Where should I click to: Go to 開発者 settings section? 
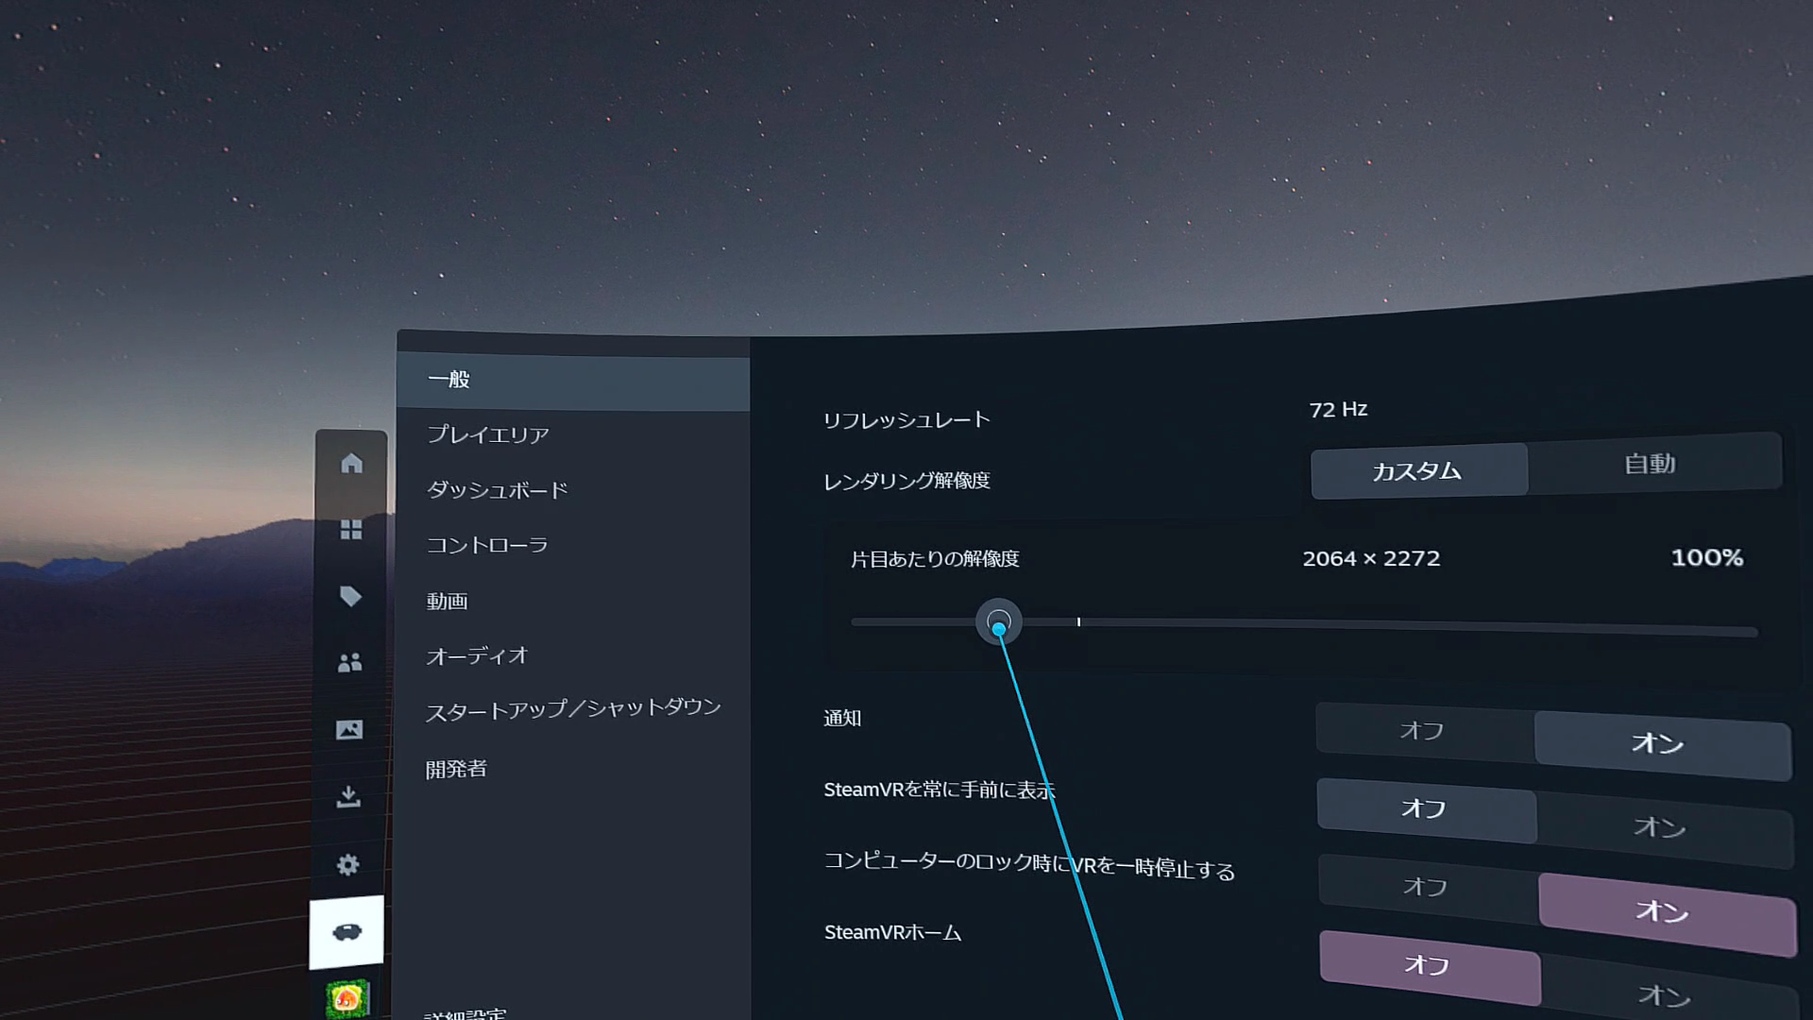(456, 769)
